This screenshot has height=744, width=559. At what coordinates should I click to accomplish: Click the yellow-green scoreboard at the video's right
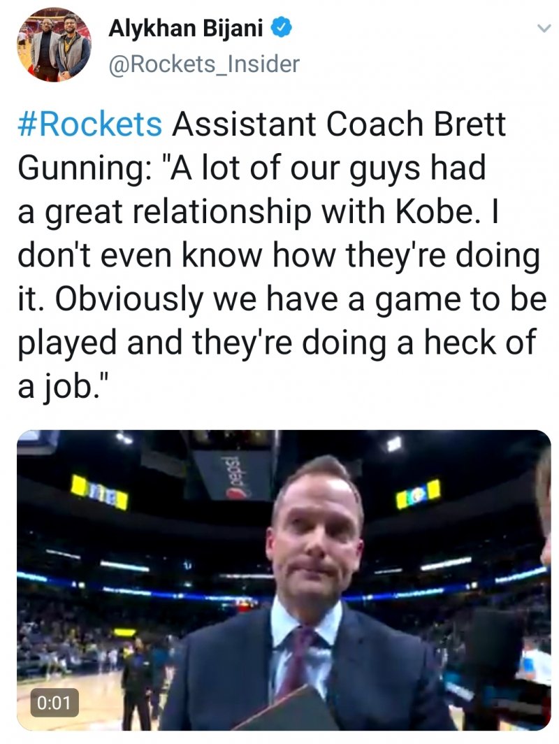point(418,494)
